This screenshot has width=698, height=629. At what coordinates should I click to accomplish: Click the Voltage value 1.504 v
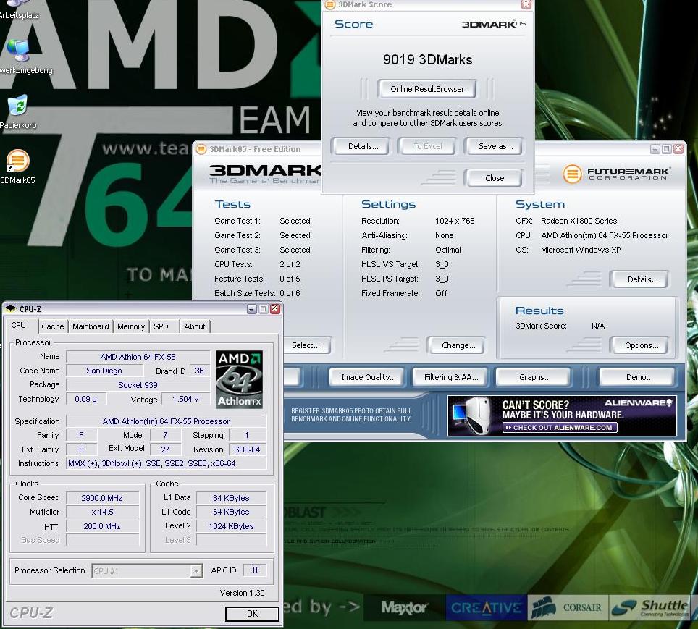185,399
